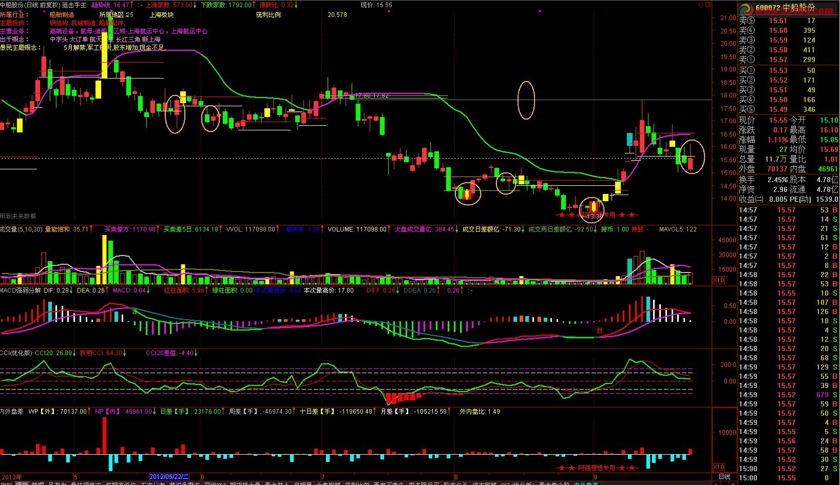Screen dimensions: 840x485
Task: Click the 13.36 low price label
Action: coord(594,216)
